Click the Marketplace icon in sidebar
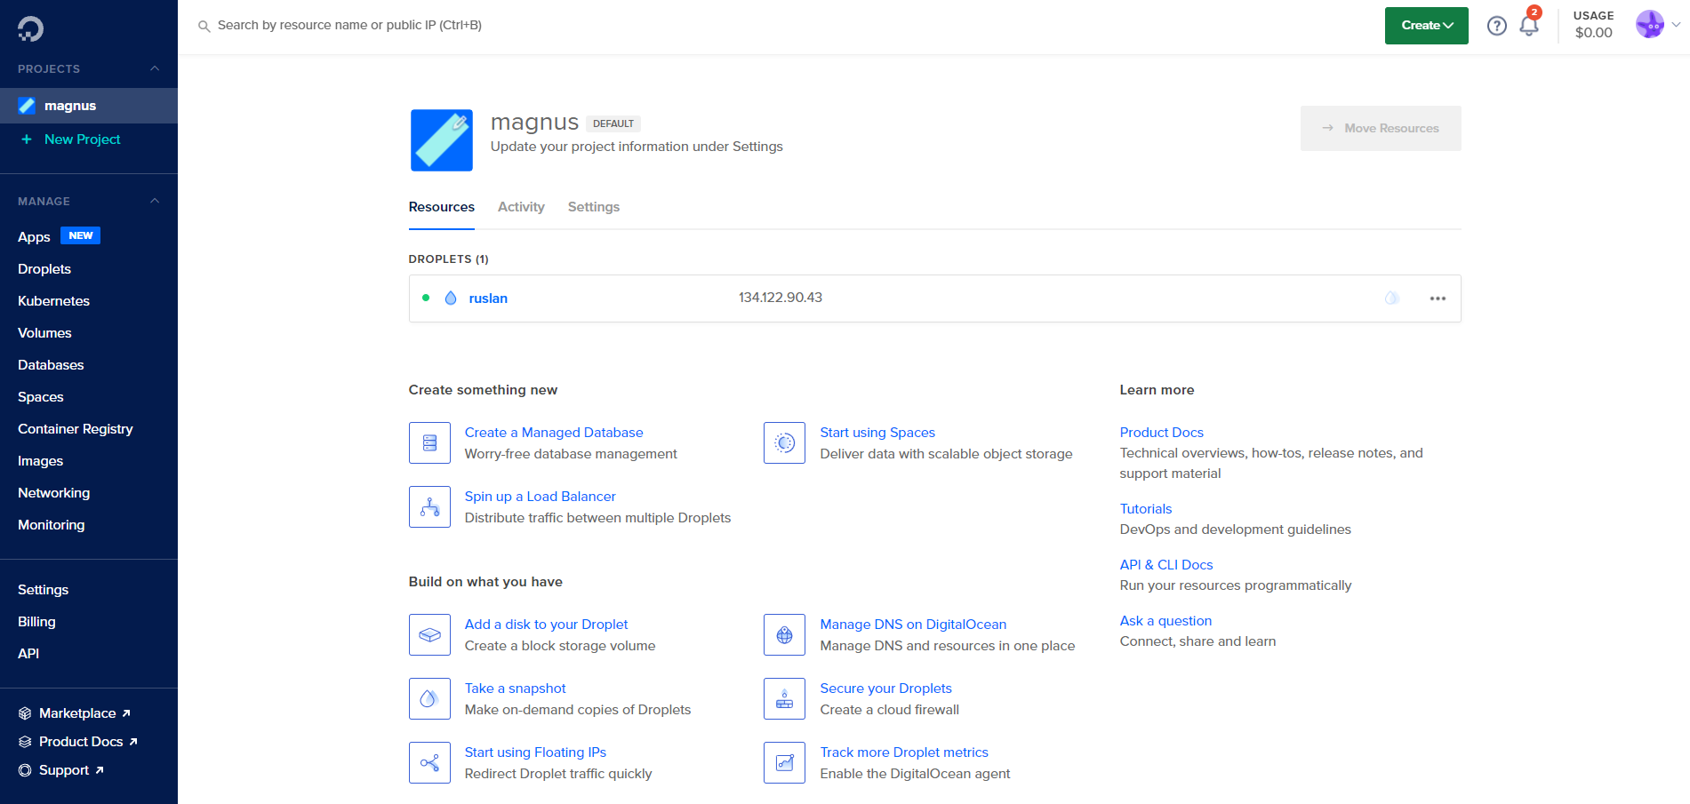Viewport: 1690px width, 804px height. click(25, 713)
